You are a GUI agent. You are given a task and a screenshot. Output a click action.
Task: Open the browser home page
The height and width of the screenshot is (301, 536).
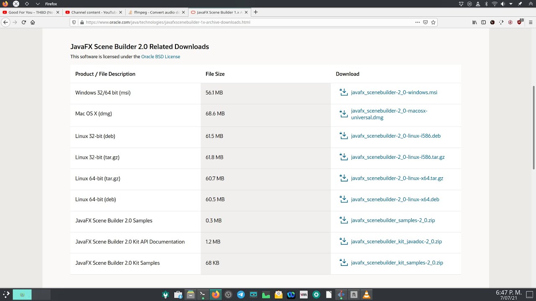click(x=33, y=22)
